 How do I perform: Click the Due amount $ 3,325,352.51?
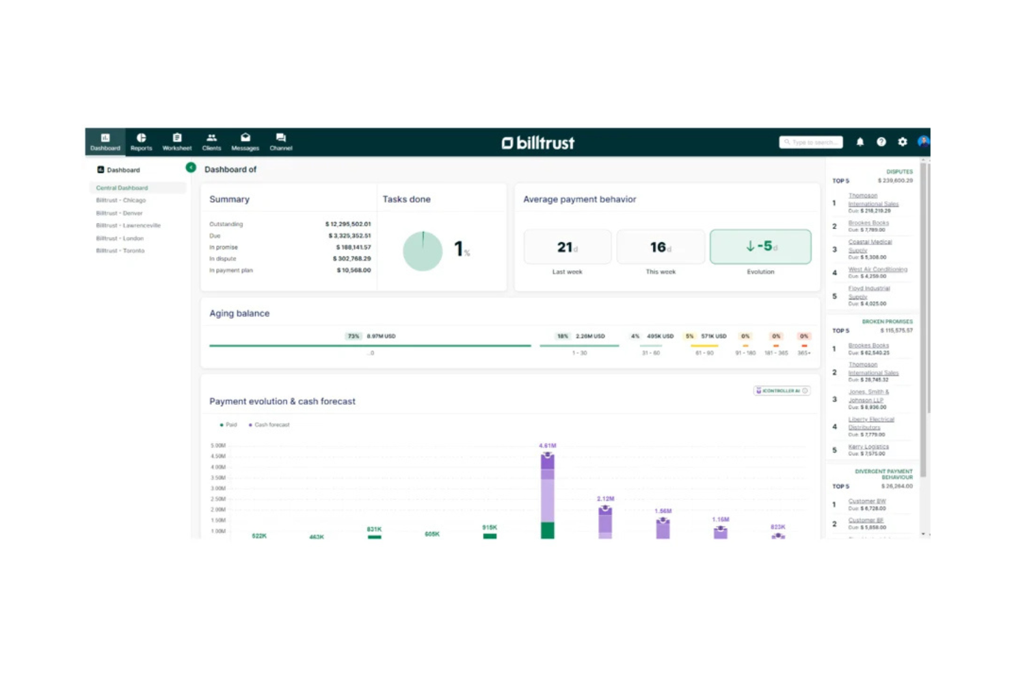349,236
